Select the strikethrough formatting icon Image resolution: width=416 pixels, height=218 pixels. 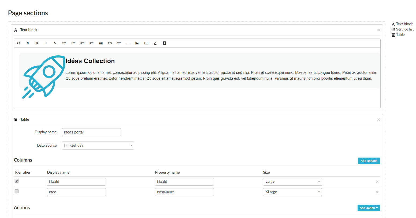point(55,43)
